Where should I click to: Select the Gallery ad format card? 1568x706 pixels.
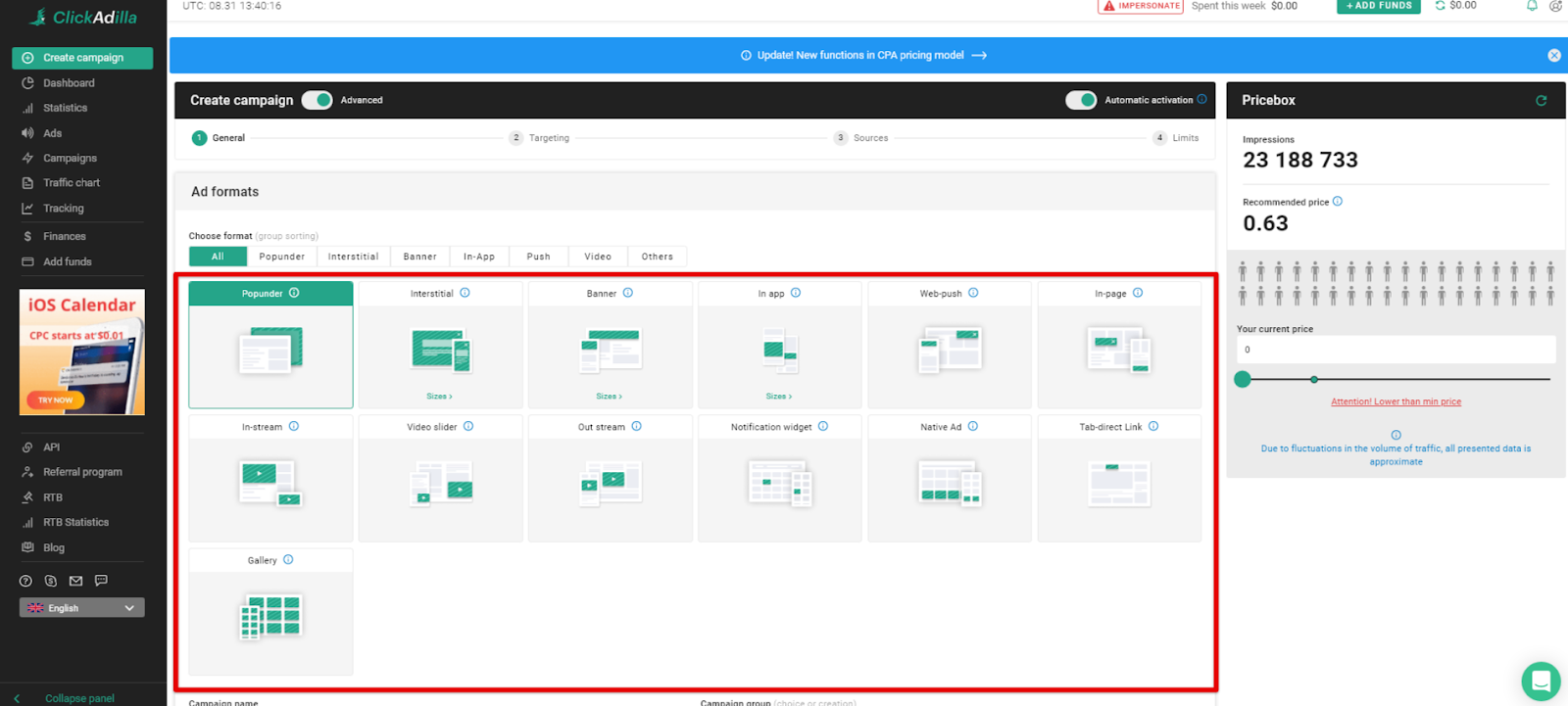(270, 612)
